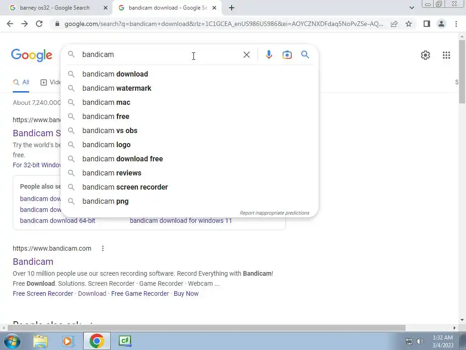Image resolution: width=466 pixels, height=350 pixels.
Task: Close the bandicam download tab
Action: tap(214, 8)
